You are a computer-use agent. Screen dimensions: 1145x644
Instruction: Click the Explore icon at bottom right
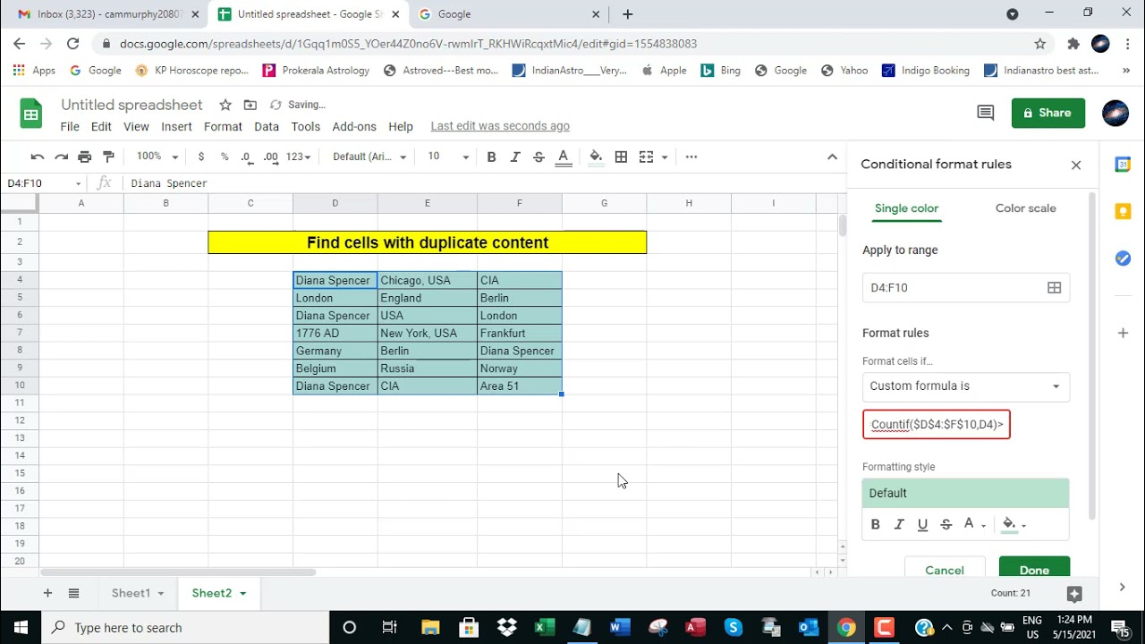tap(1074, 594)
